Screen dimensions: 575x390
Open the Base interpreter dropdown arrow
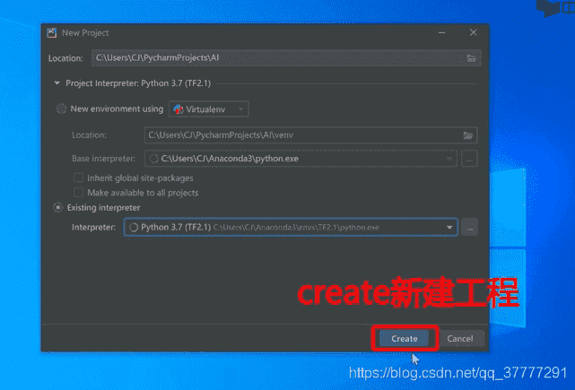(x=449, y=159)
